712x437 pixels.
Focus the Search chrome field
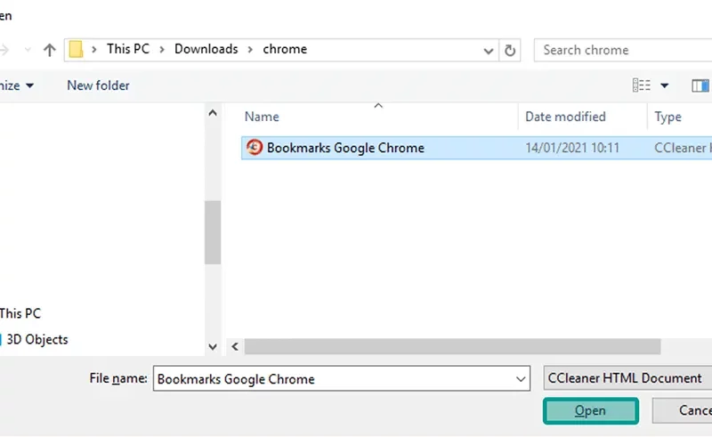[x=623, y=50]
